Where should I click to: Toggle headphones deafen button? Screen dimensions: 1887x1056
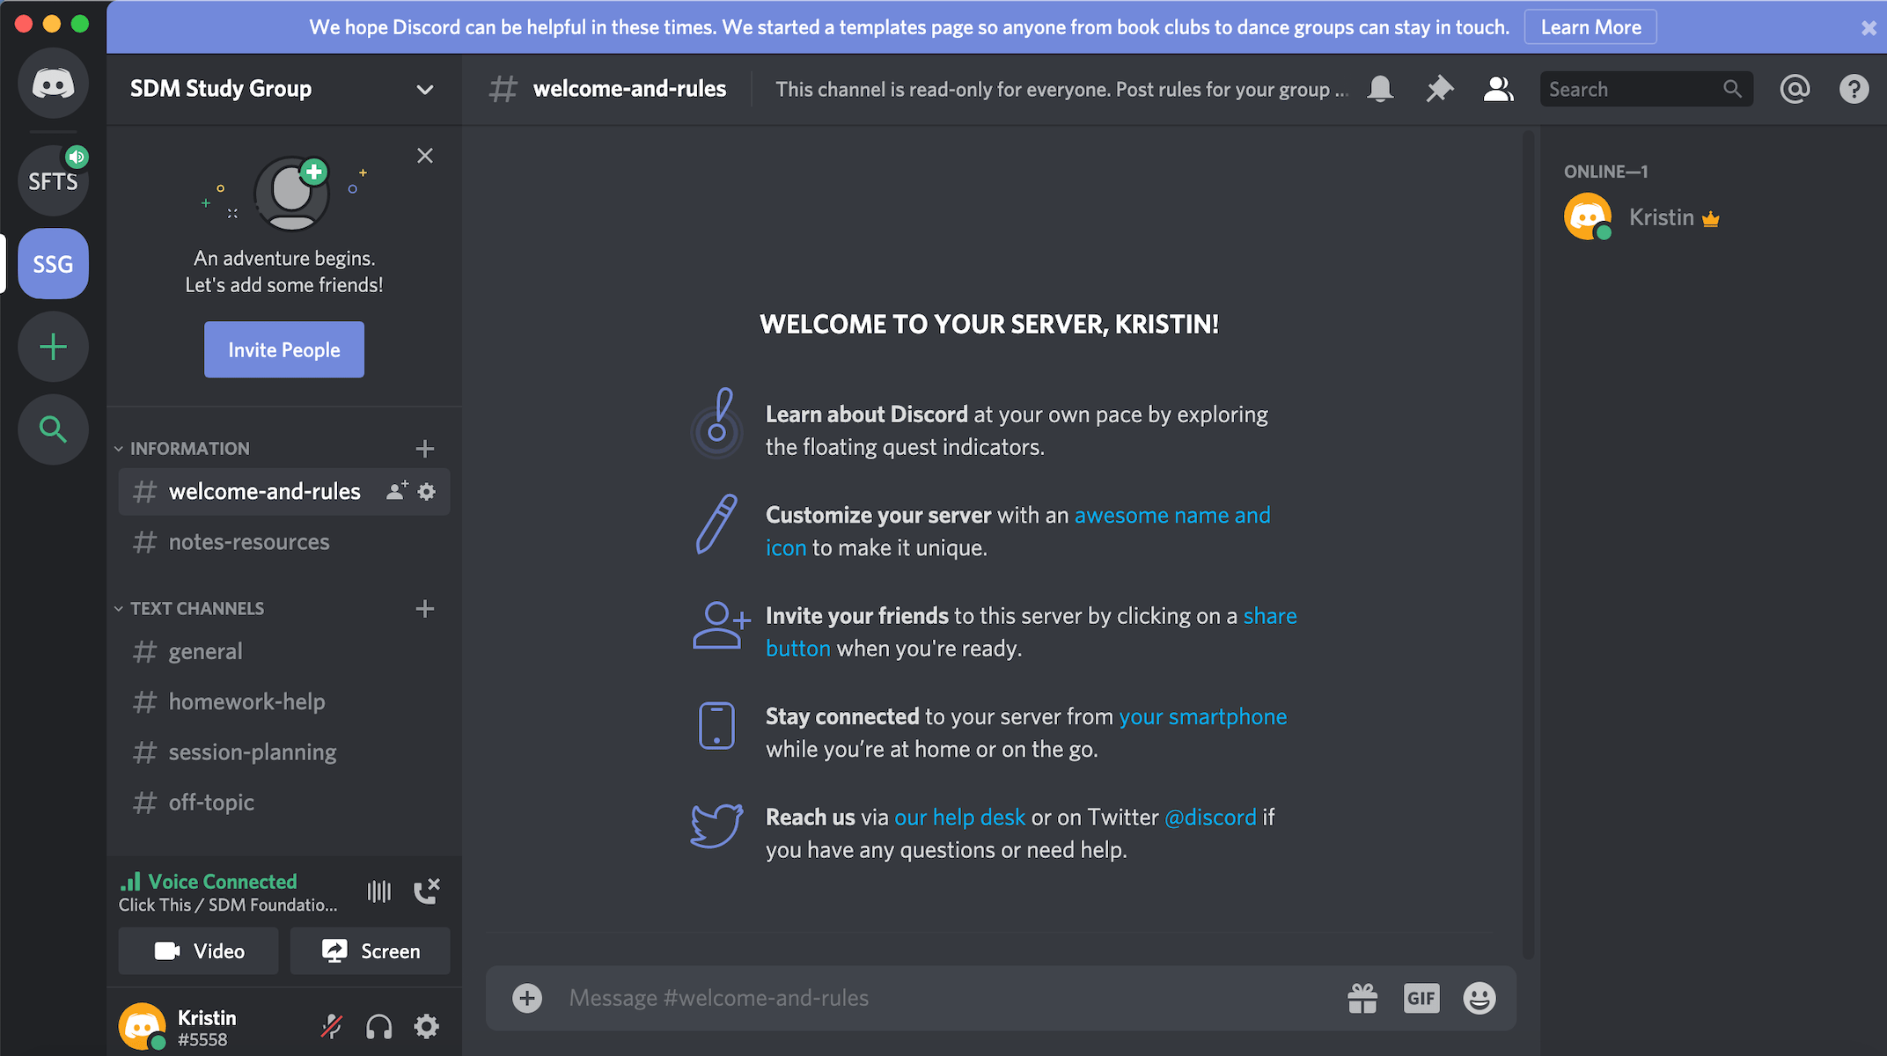pos(379,1026)
